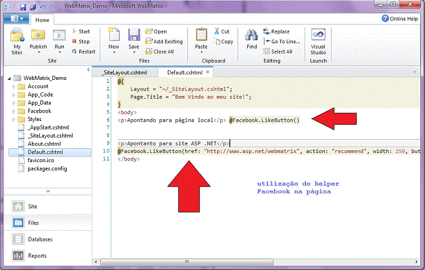Select _SiteLayout.cshtml in file tree
425x270 pixels.
point(50,135)
